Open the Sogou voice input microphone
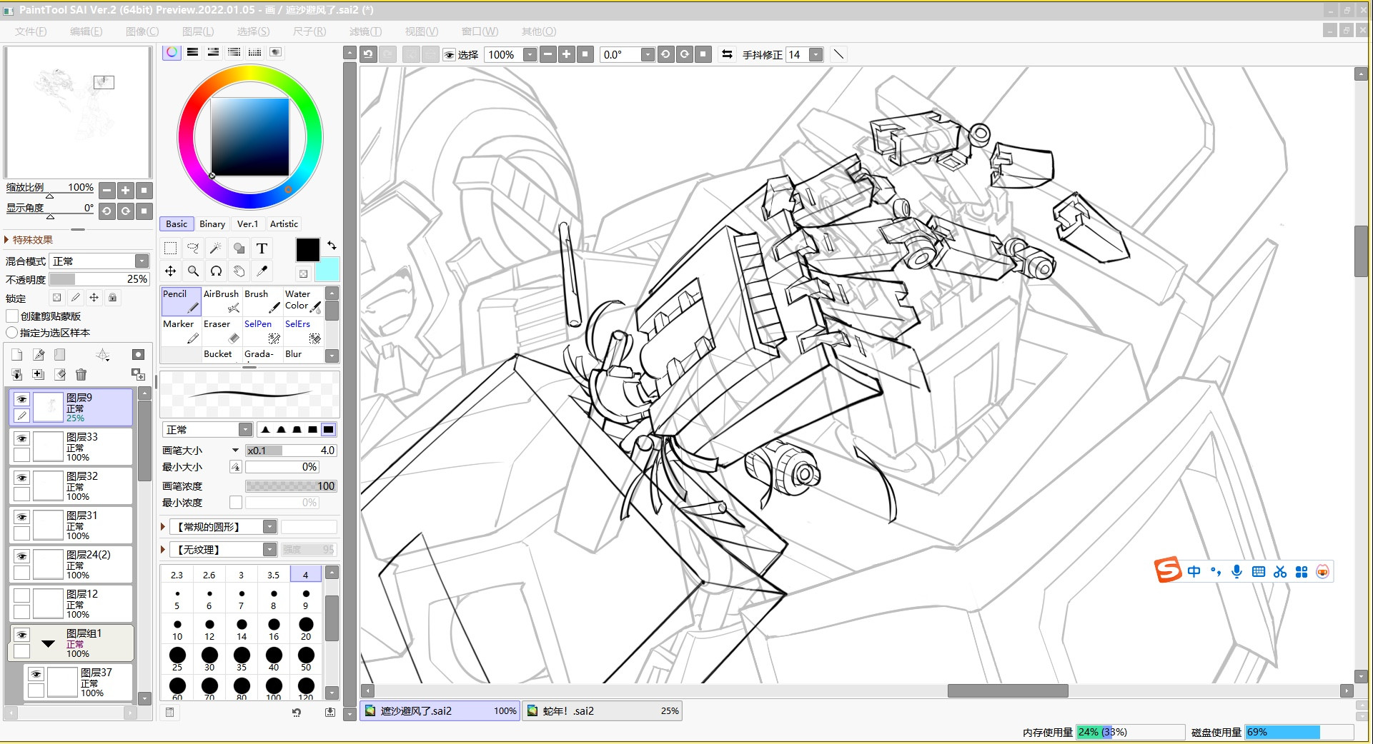This screenshot has width=1373, height=744. coord(1237,571)
